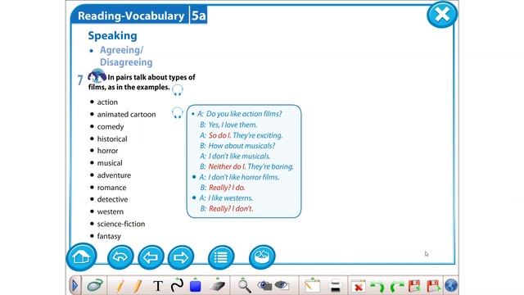
Task: Click the "5a" unit label
Action: [198, 16]
